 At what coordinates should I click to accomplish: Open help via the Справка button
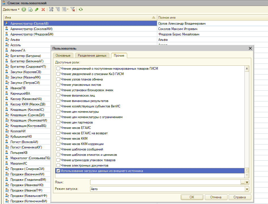(240, 197)
